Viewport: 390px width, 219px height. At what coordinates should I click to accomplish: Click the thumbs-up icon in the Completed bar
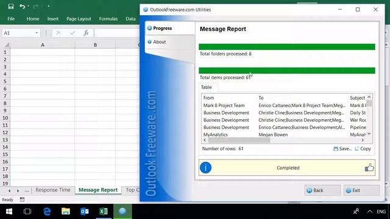point(369,168)
